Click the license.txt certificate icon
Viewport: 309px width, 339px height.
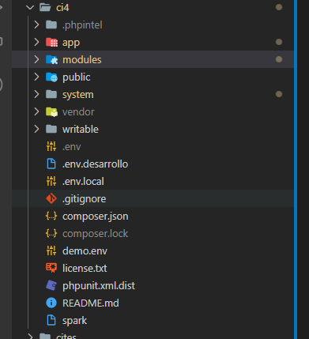tap(51, 268)
